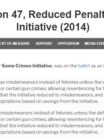Click the bold 'Some Crimes Initiative' text
Screen dimensions: 104x140
pyautogui.click(x=27, y=66)
